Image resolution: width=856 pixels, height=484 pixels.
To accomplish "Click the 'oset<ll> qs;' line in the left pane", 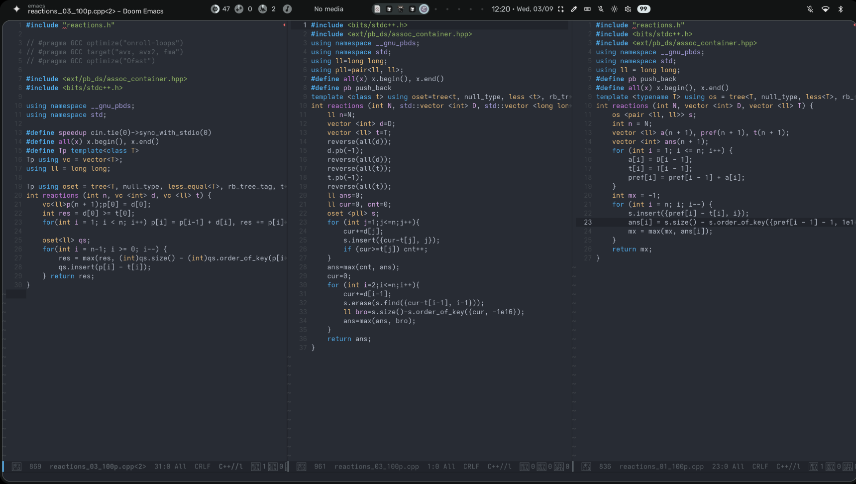I will click(66, 240).
